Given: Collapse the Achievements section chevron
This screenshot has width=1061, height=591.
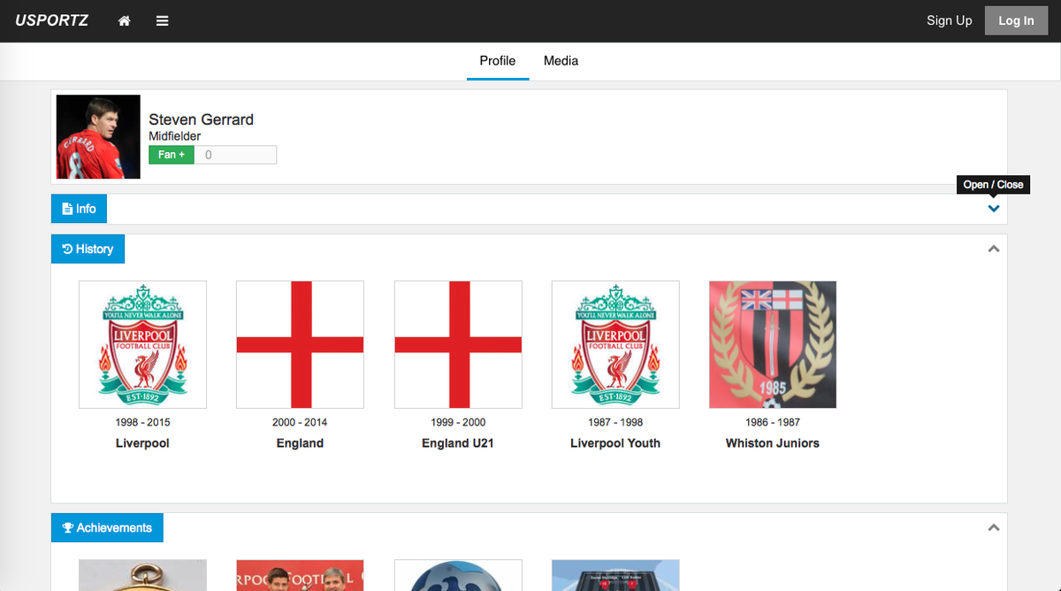Looking at the screenshot, I should 994,528.
